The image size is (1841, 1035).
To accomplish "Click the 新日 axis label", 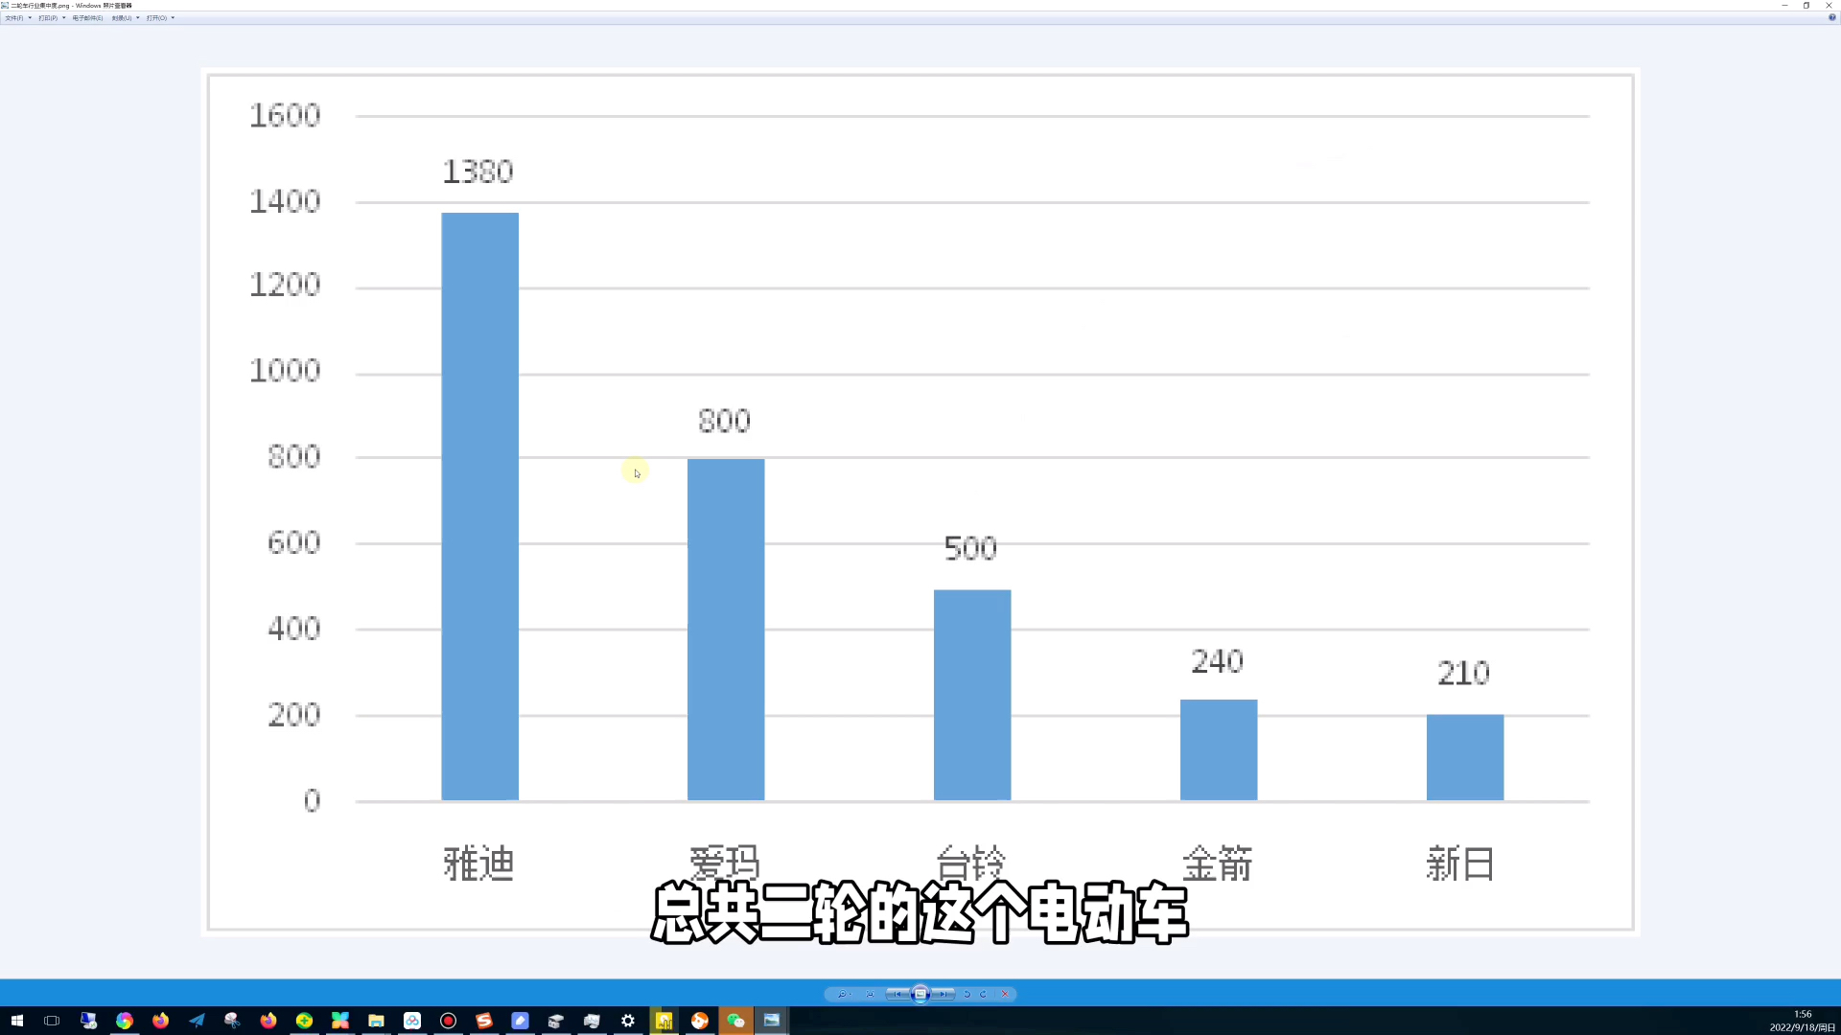I will click(x=1460, y=863).
